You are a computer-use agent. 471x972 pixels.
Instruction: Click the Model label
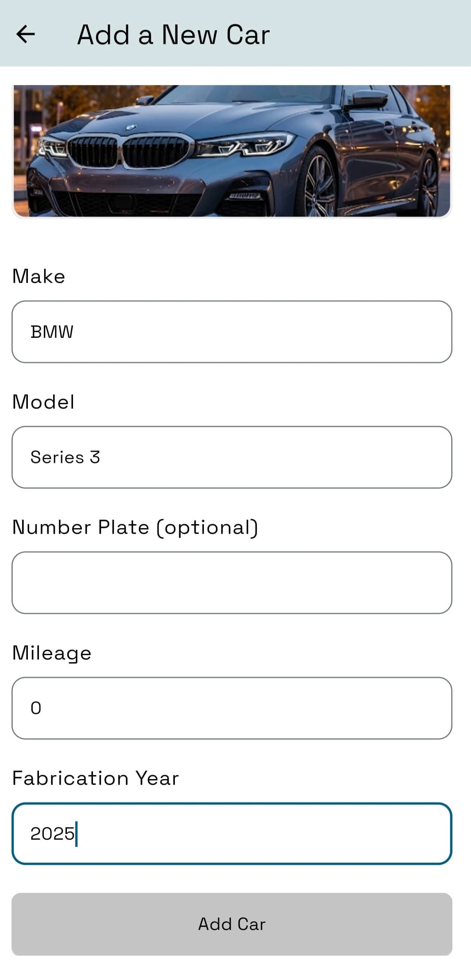click(43, 402)
